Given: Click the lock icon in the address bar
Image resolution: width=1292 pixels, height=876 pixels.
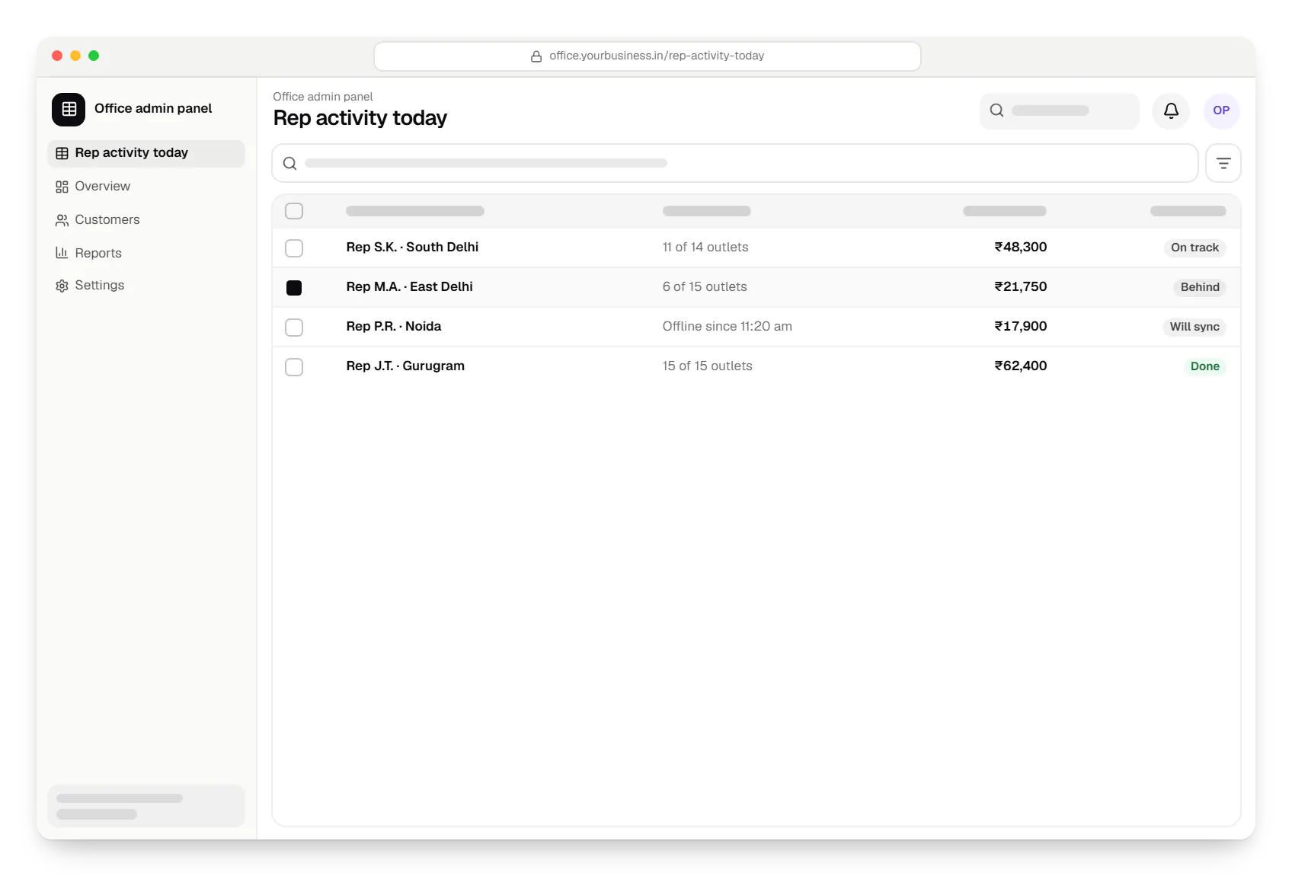Looking at the screenshot, I should 536,56.
